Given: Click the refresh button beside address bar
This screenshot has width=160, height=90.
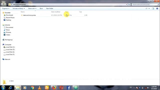Looking at the screenshot, I should click(x=129, y=4).
